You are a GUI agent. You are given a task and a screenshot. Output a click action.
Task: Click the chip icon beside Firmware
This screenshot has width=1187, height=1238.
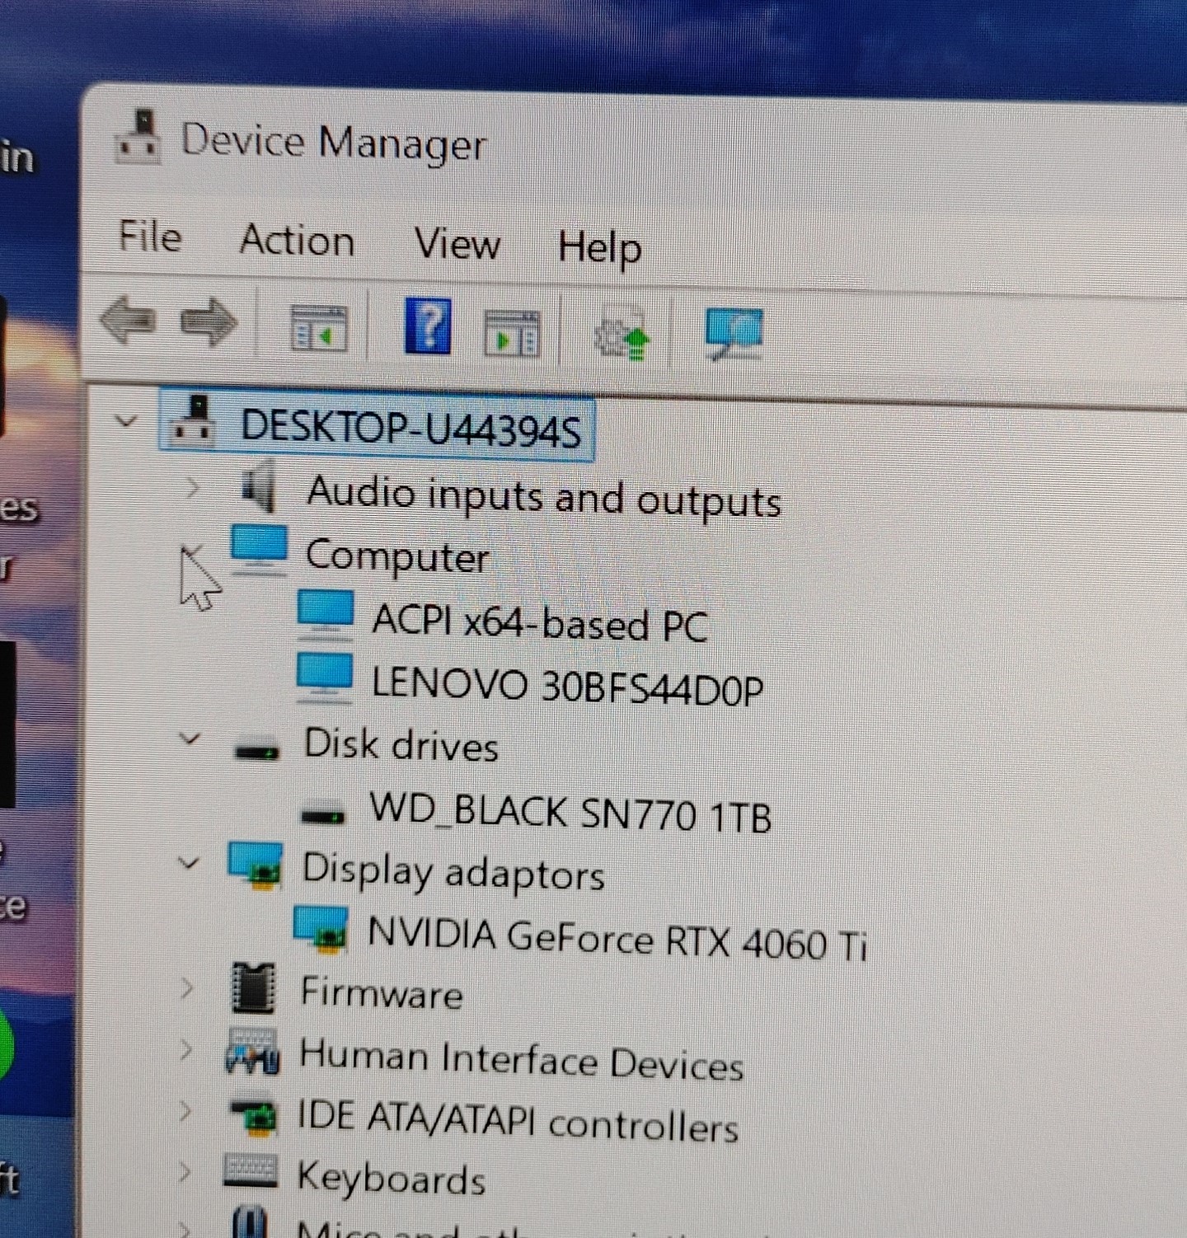(x=253, y=987)
